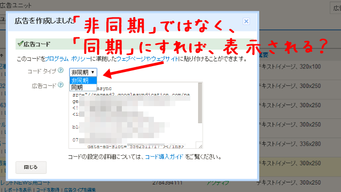Image resolution: width=341 pixels, height=192 pixels.
Task: Click the 広告ユニット heading at top
Action: click(15, 5)
